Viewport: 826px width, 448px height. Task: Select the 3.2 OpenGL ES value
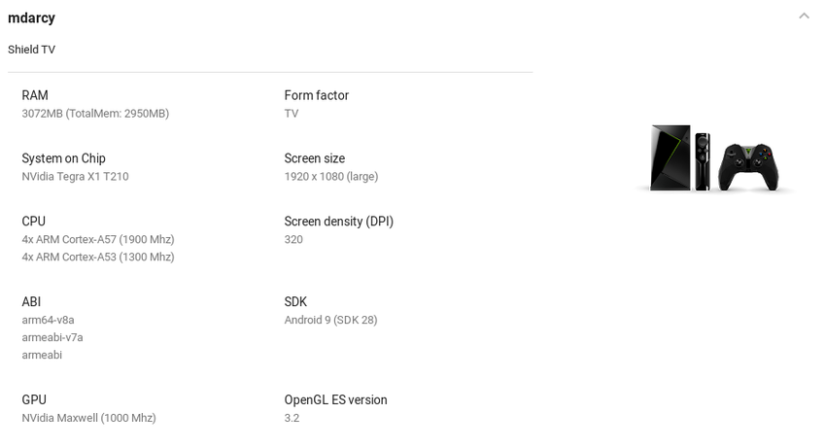click(x=292, y=418)
